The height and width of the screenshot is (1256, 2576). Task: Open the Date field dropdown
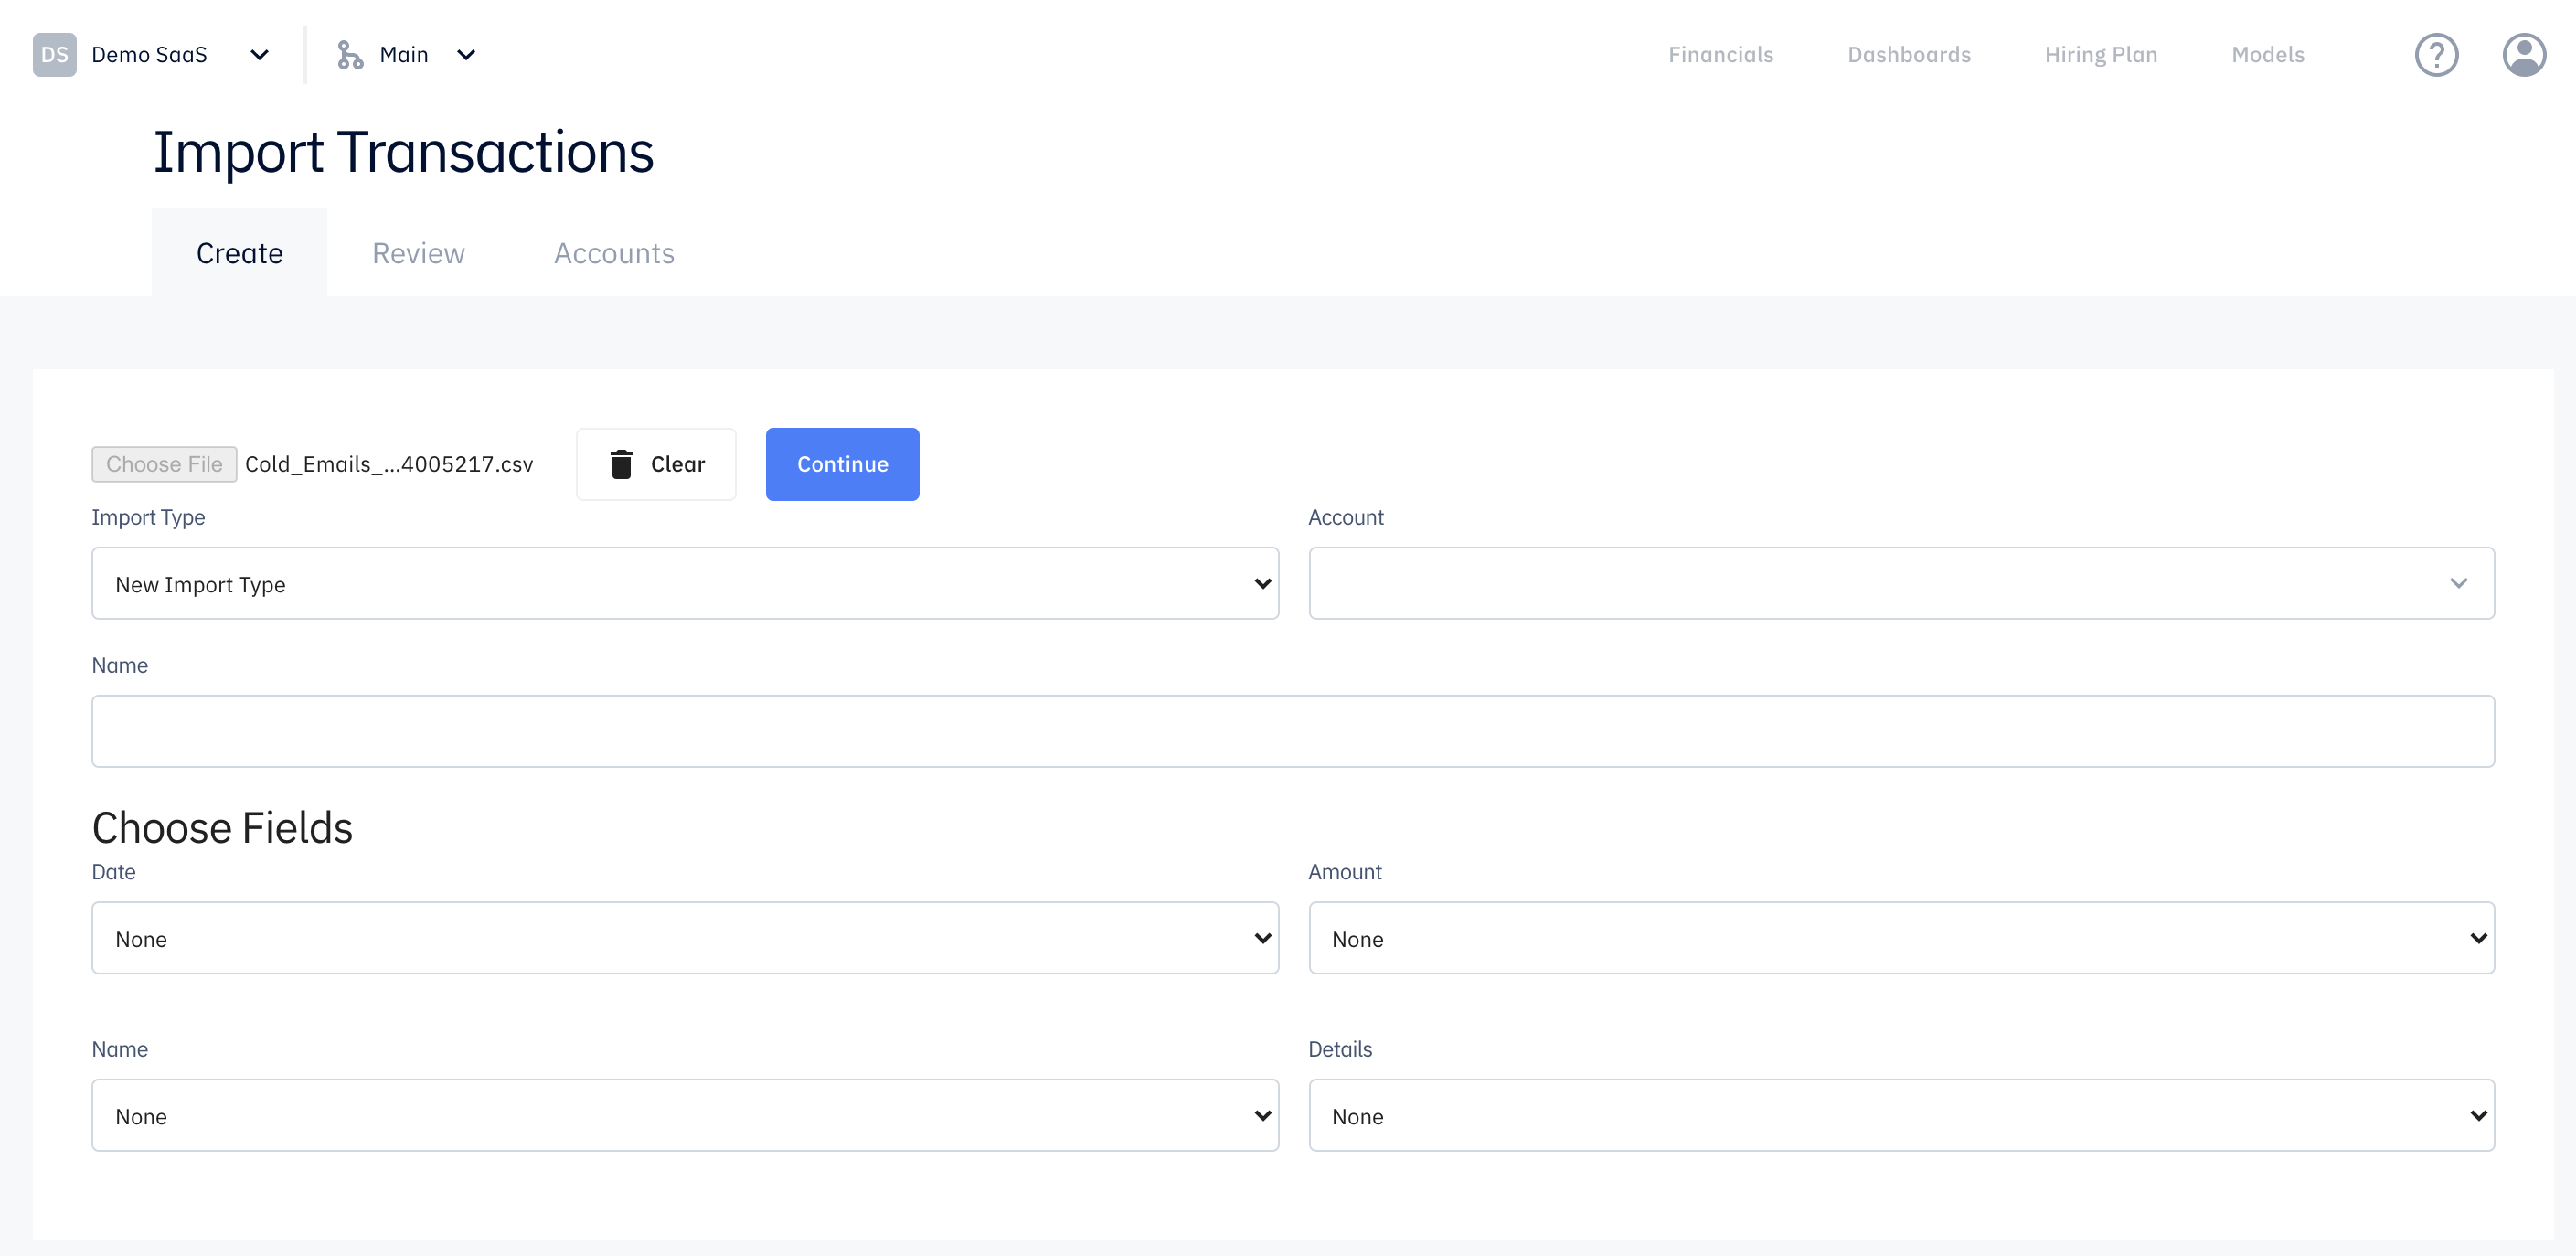pos(685,938)
